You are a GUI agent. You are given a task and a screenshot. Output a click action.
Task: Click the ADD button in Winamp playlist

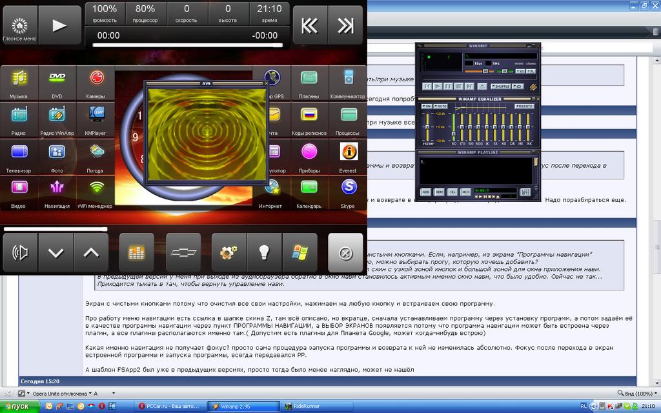[x=426, y=192]
